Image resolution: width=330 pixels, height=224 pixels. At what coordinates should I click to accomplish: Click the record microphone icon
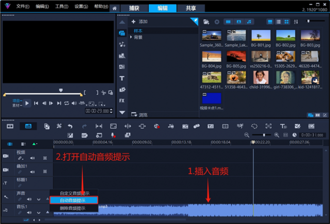coord(113,135)
